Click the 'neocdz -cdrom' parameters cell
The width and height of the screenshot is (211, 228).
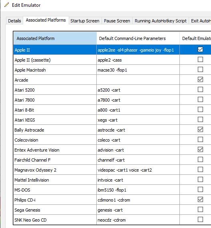(x=138, y=220)
